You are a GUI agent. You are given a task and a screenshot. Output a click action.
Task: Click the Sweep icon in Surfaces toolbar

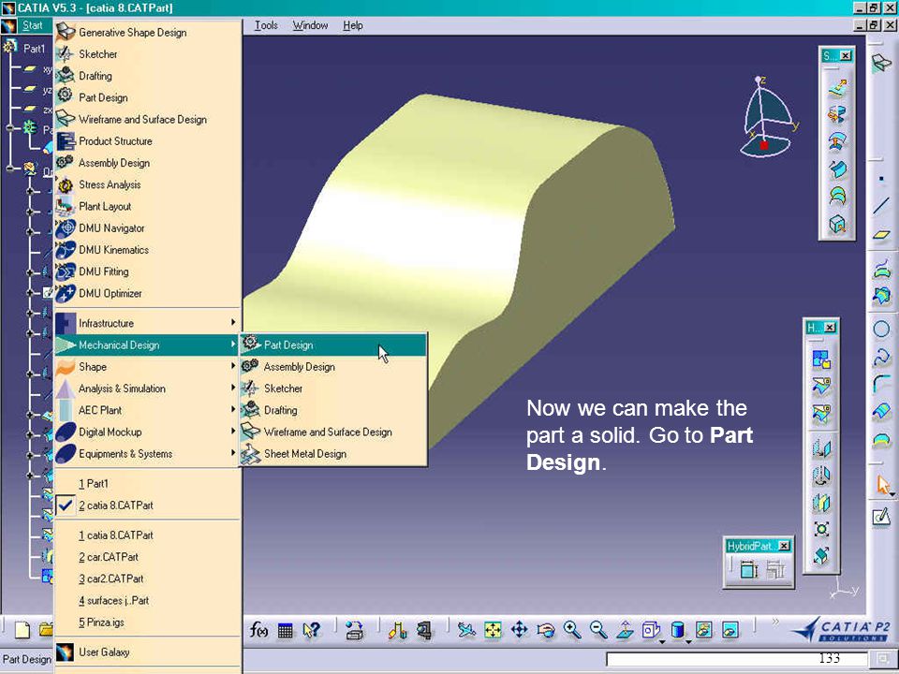[837, 168]
